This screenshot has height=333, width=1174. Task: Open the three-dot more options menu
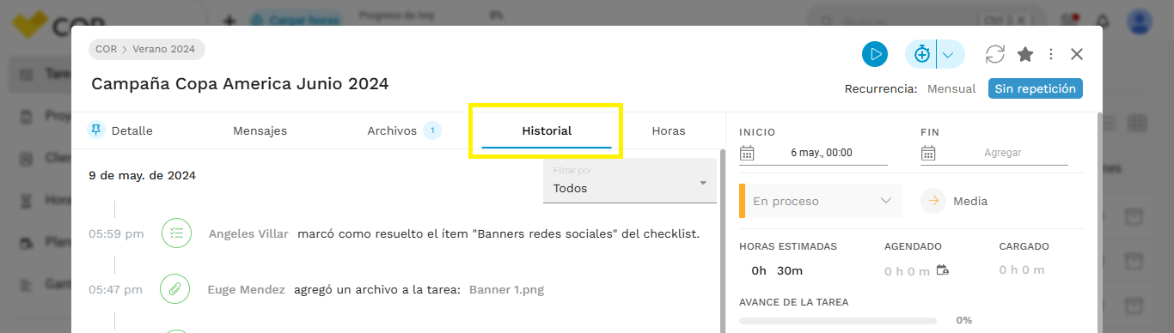pyautogui.click(x=1051, y=54)
